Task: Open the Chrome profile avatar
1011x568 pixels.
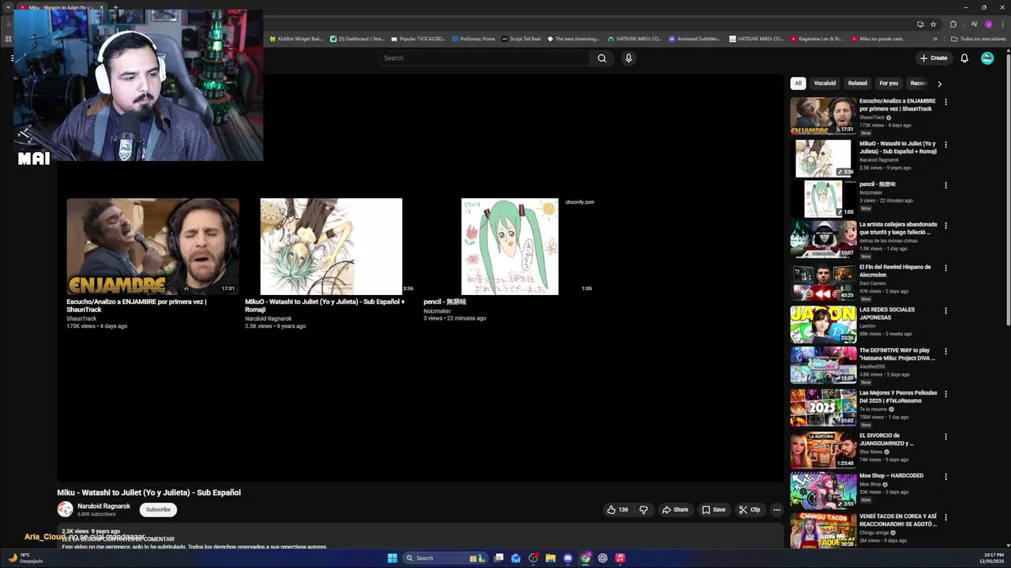Action: click(x=987, y=24)
